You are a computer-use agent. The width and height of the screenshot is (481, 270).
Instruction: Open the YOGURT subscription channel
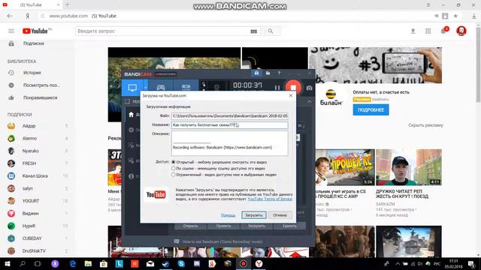[x=31, y=201]
